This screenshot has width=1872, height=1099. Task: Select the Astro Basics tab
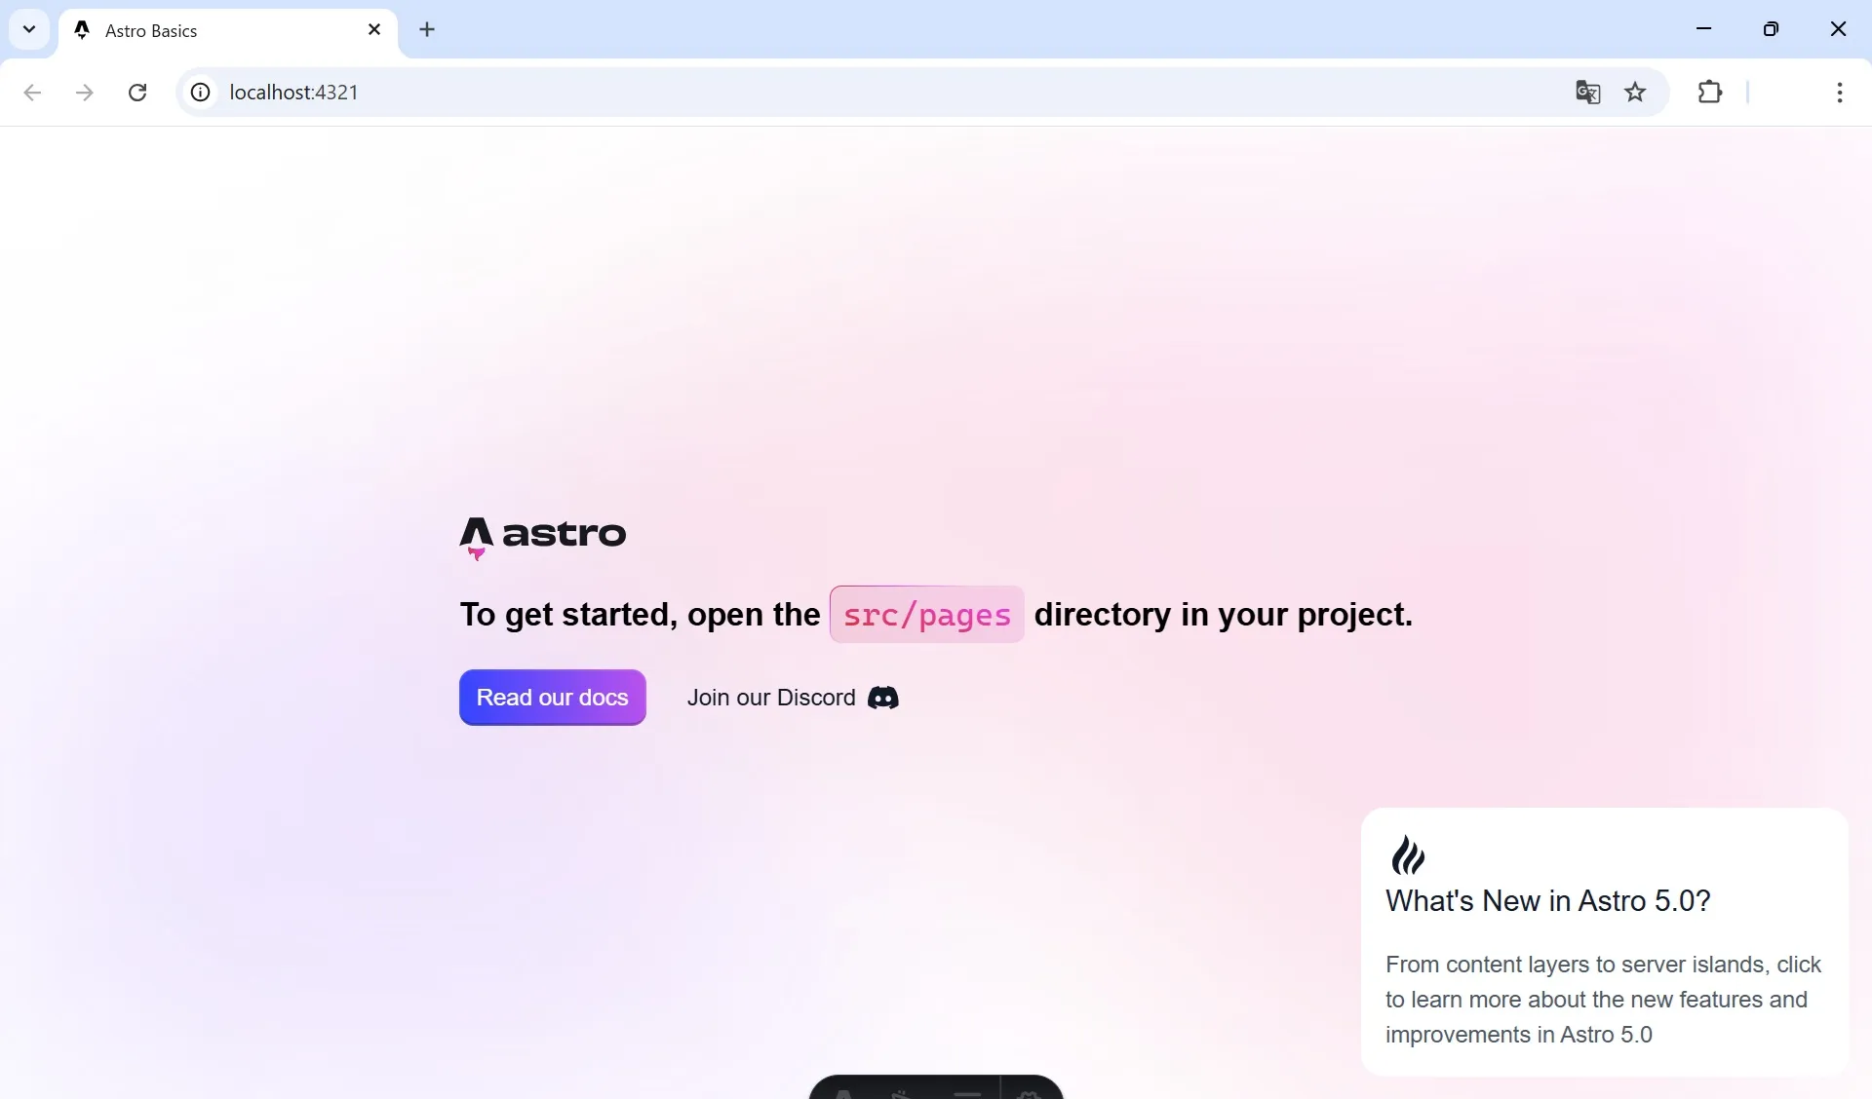click(228, 31)
